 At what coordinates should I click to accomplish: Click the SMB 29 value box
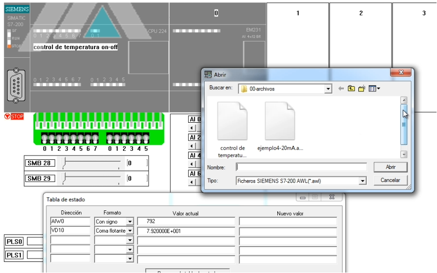click(x=137, y=178)
